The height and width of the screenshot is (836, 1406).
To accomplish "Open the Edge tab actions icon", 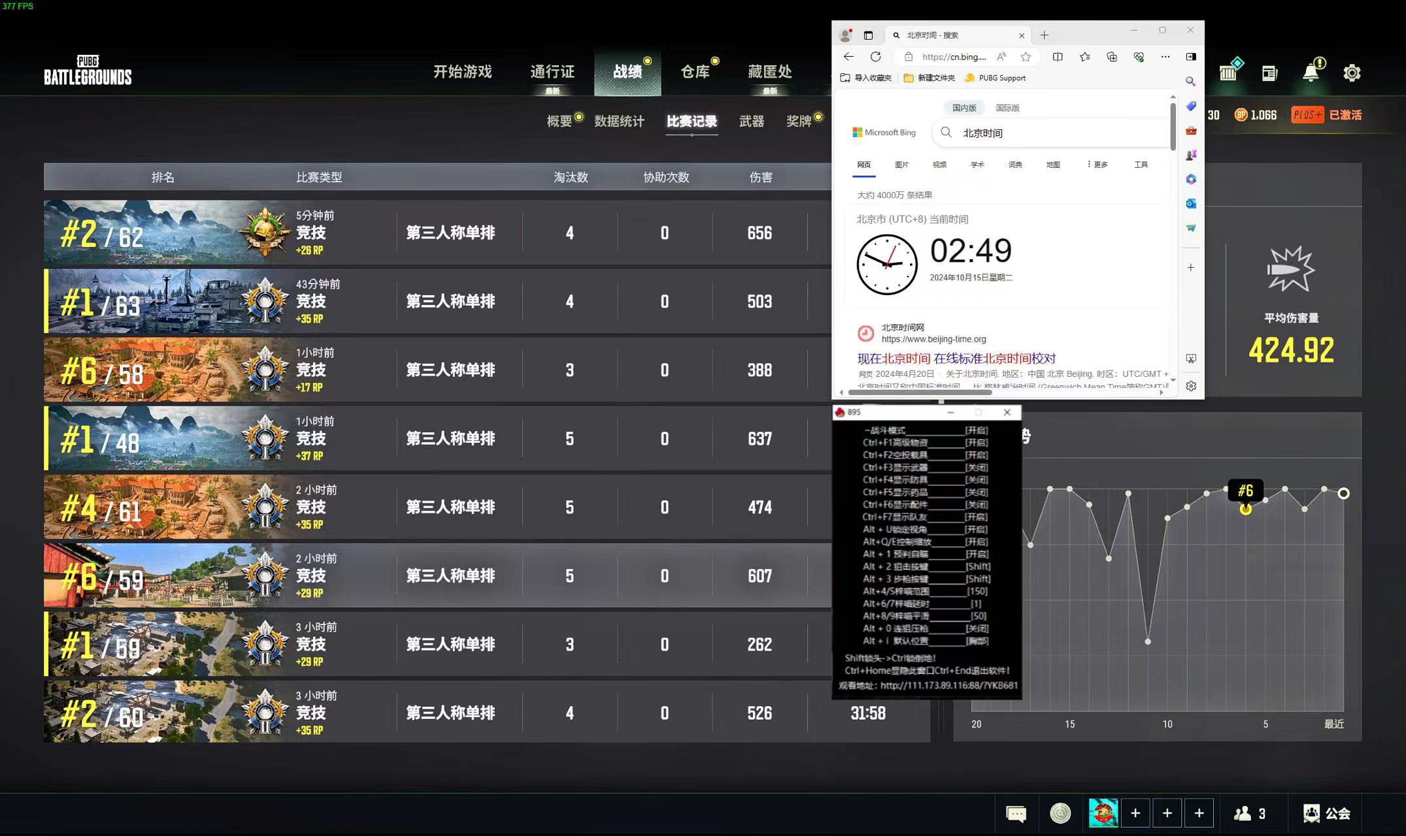I will (868, 35).
